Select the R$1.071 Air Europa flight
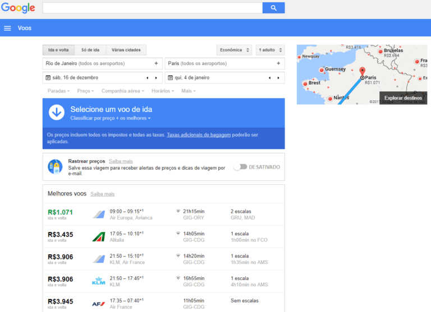 coord(163,215)
